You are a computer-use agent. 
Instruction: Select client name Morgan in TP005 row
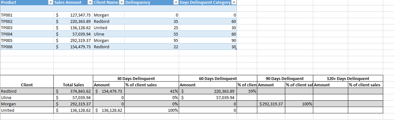click(108, 40)
